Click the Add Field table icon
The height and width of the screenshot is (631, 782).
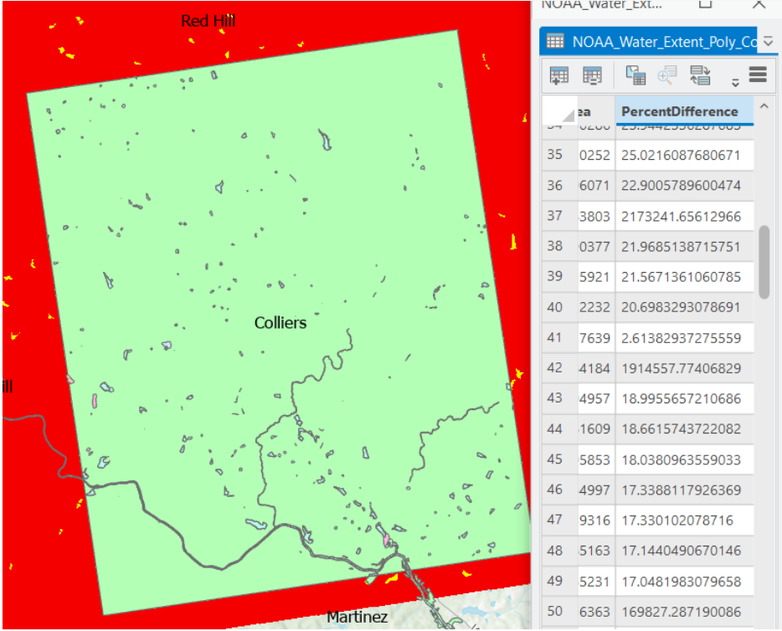(x=558, y=76)
